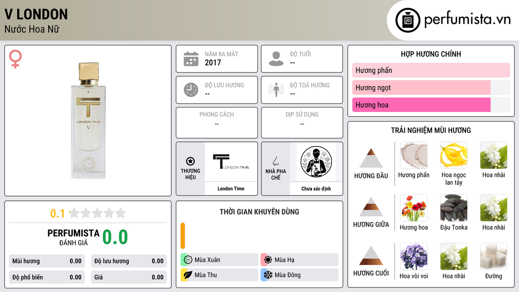Click the Độ phổ biến 0.00 rating row

pyautogui.click(x=47, y=277)
